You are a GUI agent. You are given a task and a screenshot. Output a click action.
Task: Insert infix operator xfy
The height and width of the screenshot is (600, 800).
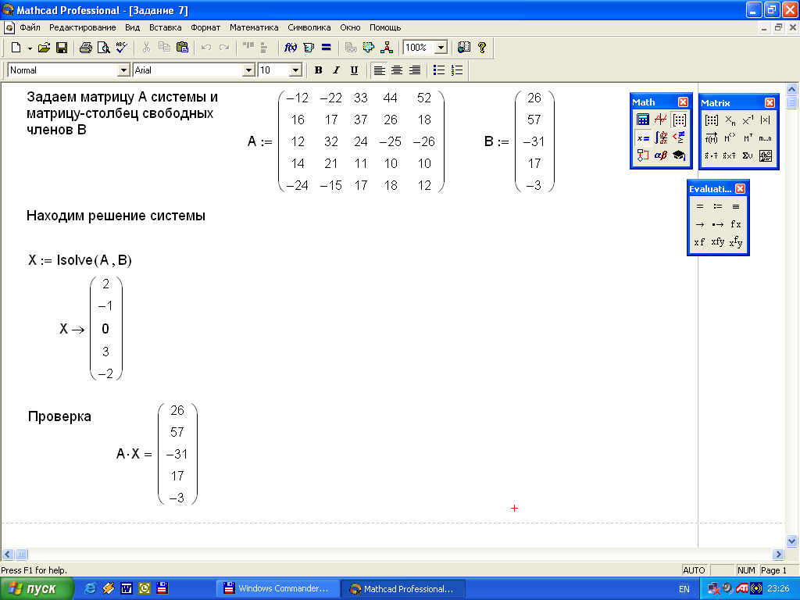coord(718,242)
